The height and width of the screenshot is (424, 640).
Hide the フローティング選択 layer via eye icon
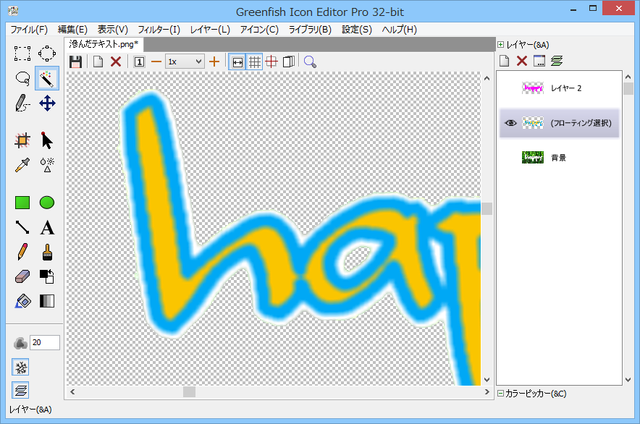point(510,123)
